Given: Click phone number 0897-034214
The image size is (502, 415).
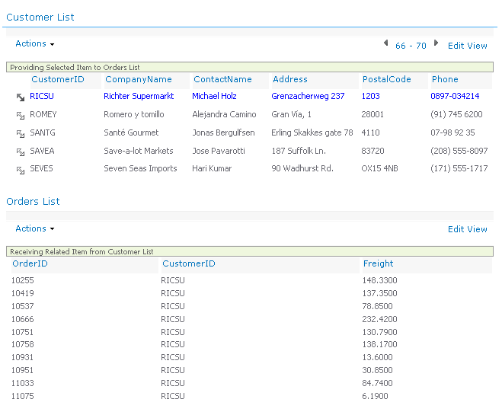Looking at the screenshot, I should (x=455, y=96).
